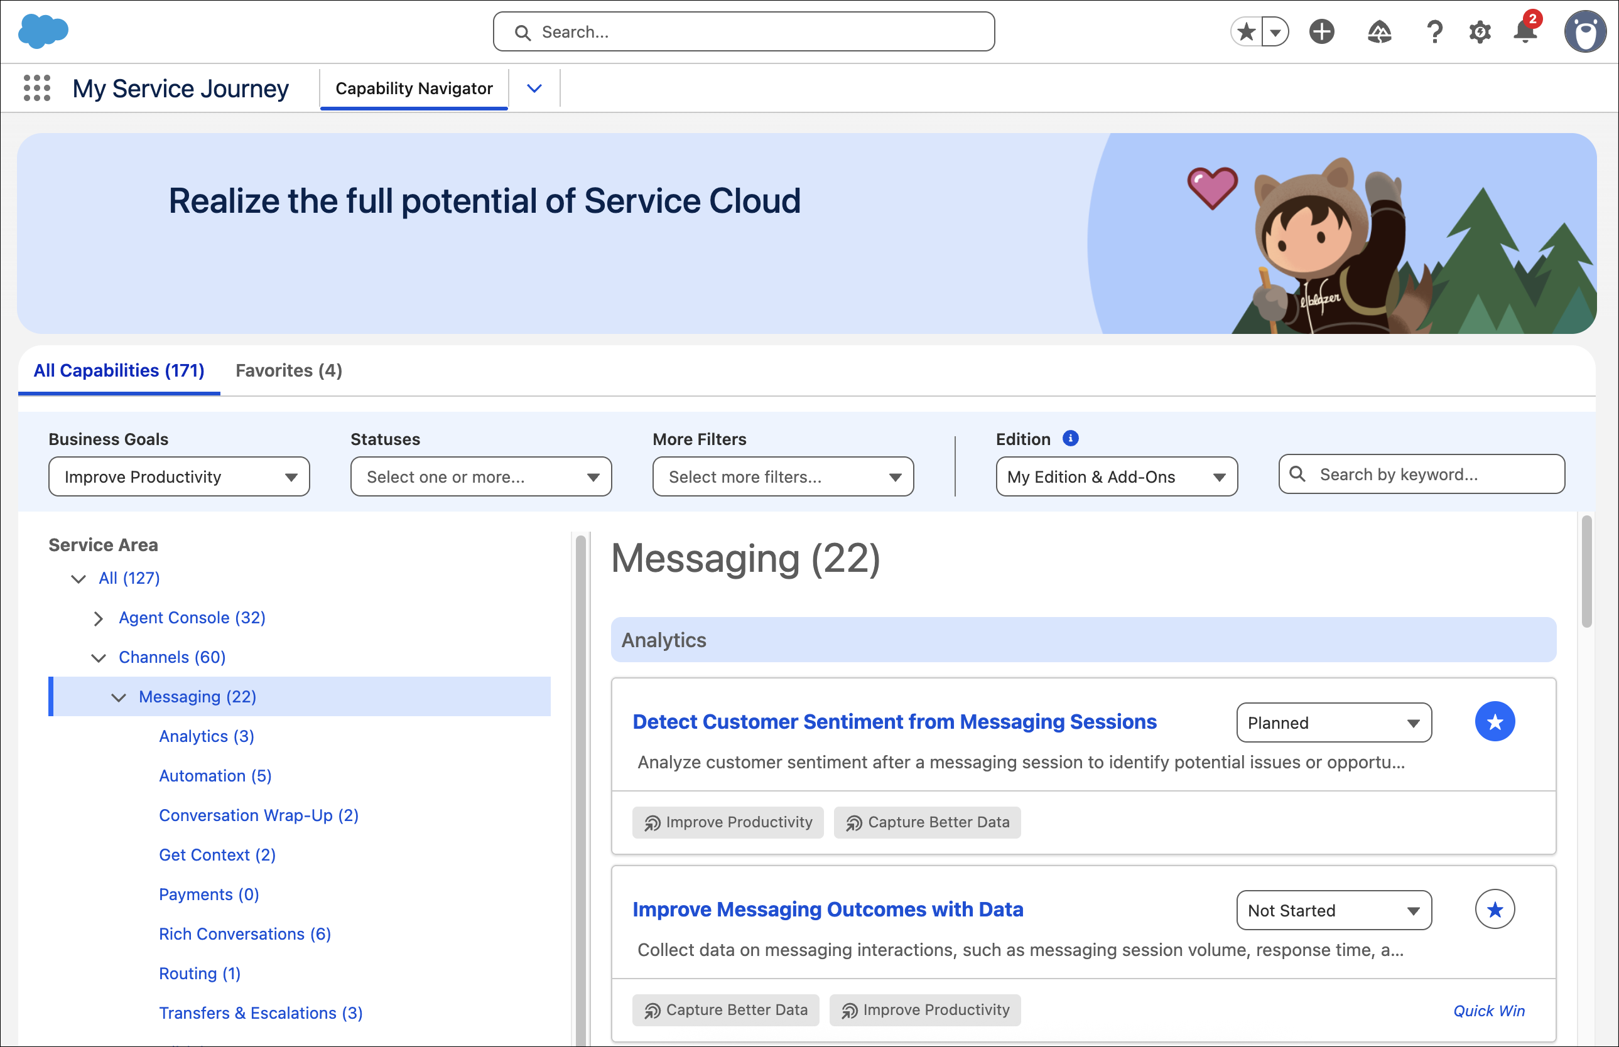The width and height of the screenshot is (1619, 1047).
Task: Open the Setup gear menu
Action: pos(1480,32)
